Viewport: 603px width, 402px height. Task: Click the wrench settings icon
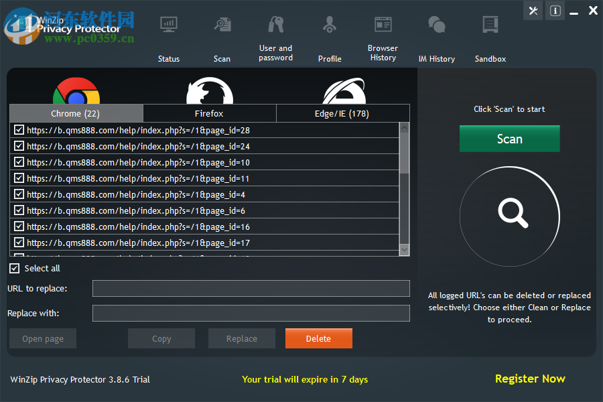pyautogui.click(x=533, y=11)
